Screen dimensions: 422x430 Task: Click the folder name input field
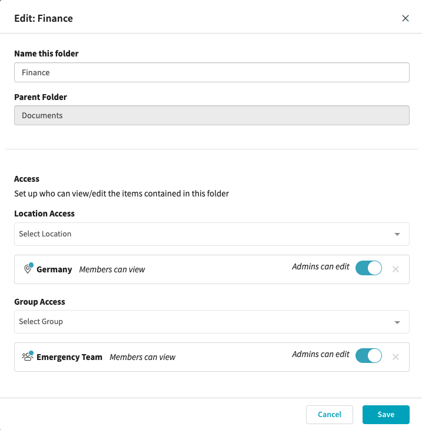212,72
